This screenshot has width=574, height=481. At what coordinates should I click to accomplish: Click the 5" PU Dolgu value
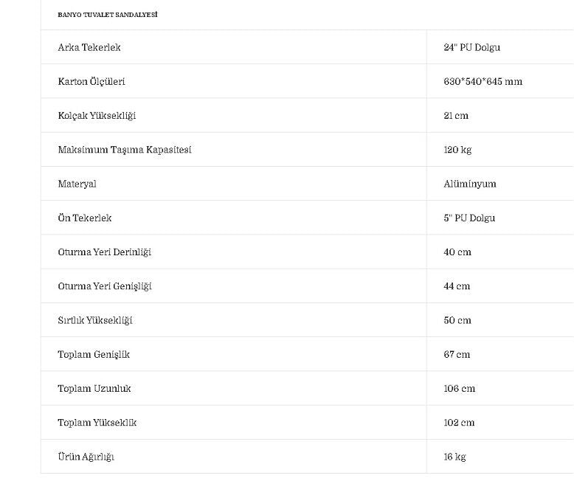(469, 218)
